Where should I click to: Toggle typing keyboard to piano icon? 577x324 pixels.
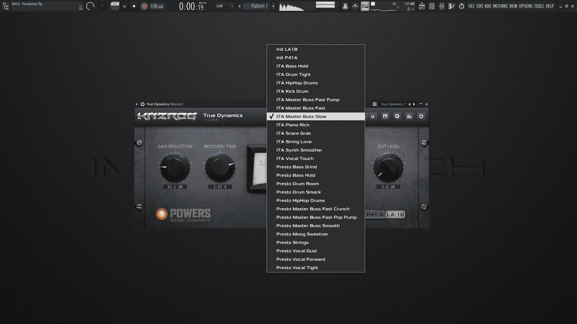(365, 6)
